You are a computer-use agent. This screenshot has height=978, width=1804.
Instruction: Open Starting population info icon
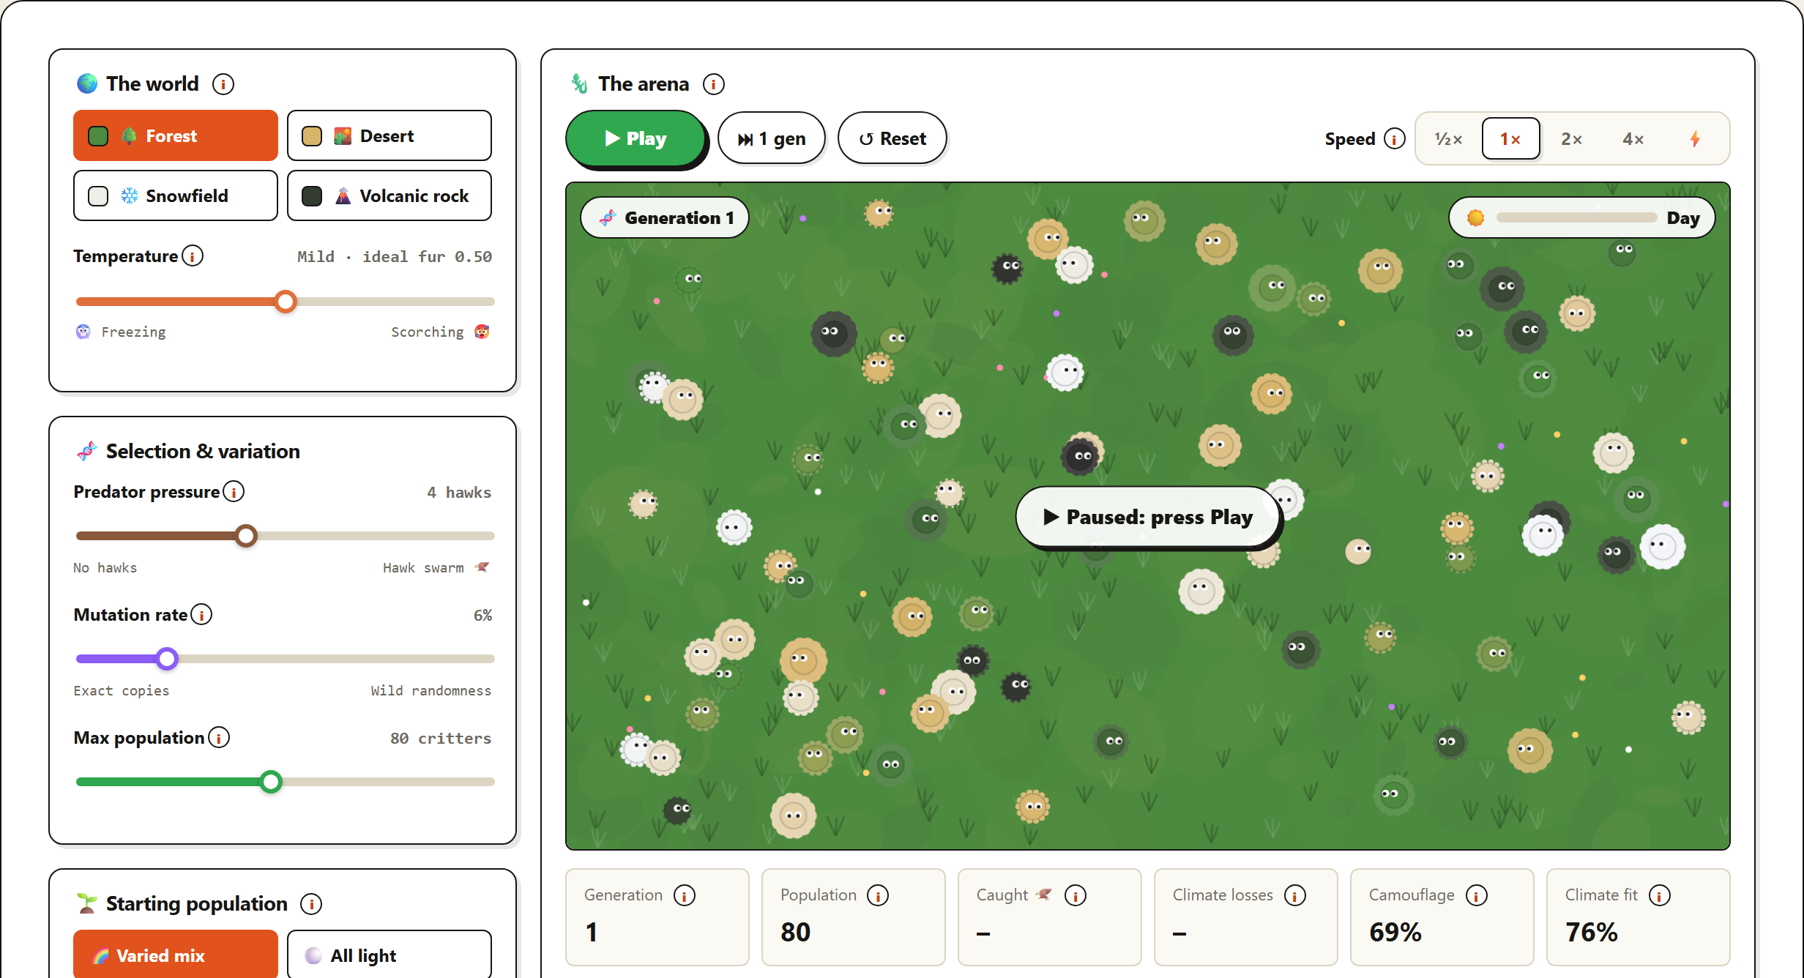311,904
